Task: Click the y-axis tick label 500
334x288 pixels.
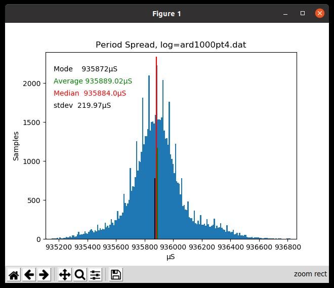Action: pyautogui.click(x=34, y=200)
